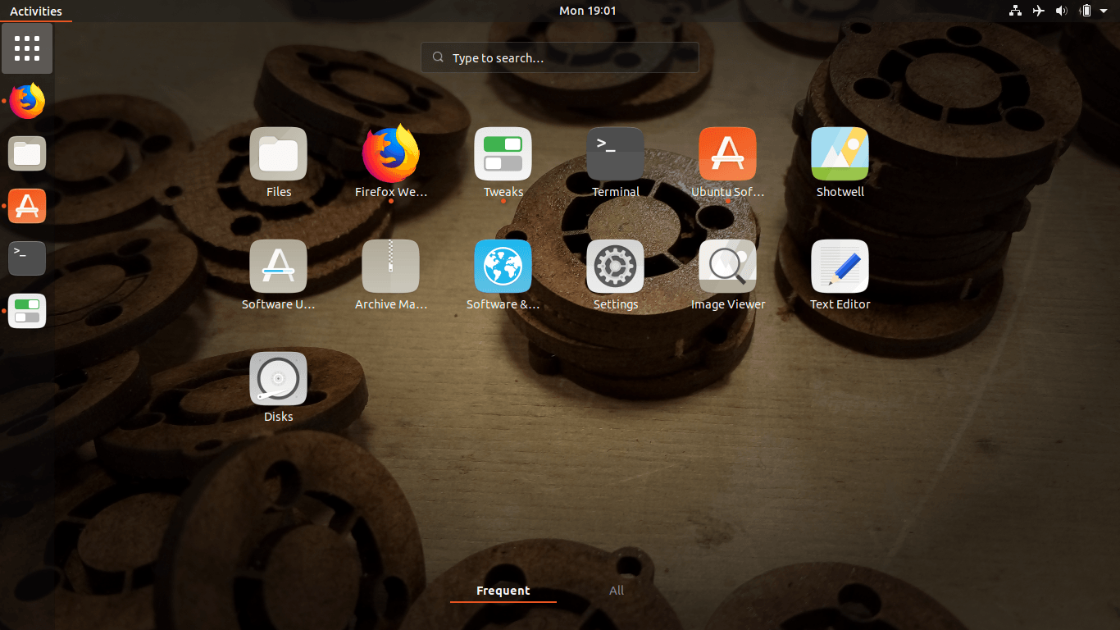This screenshot has width=1120, height=630.
Task: Open the Software Updater app
Action: coord(278,267)
